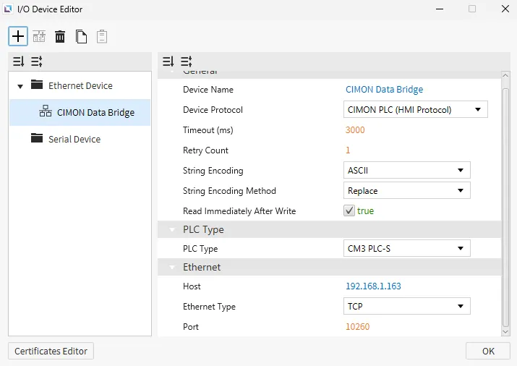Click the add new device plus icon

pos(18,36)
